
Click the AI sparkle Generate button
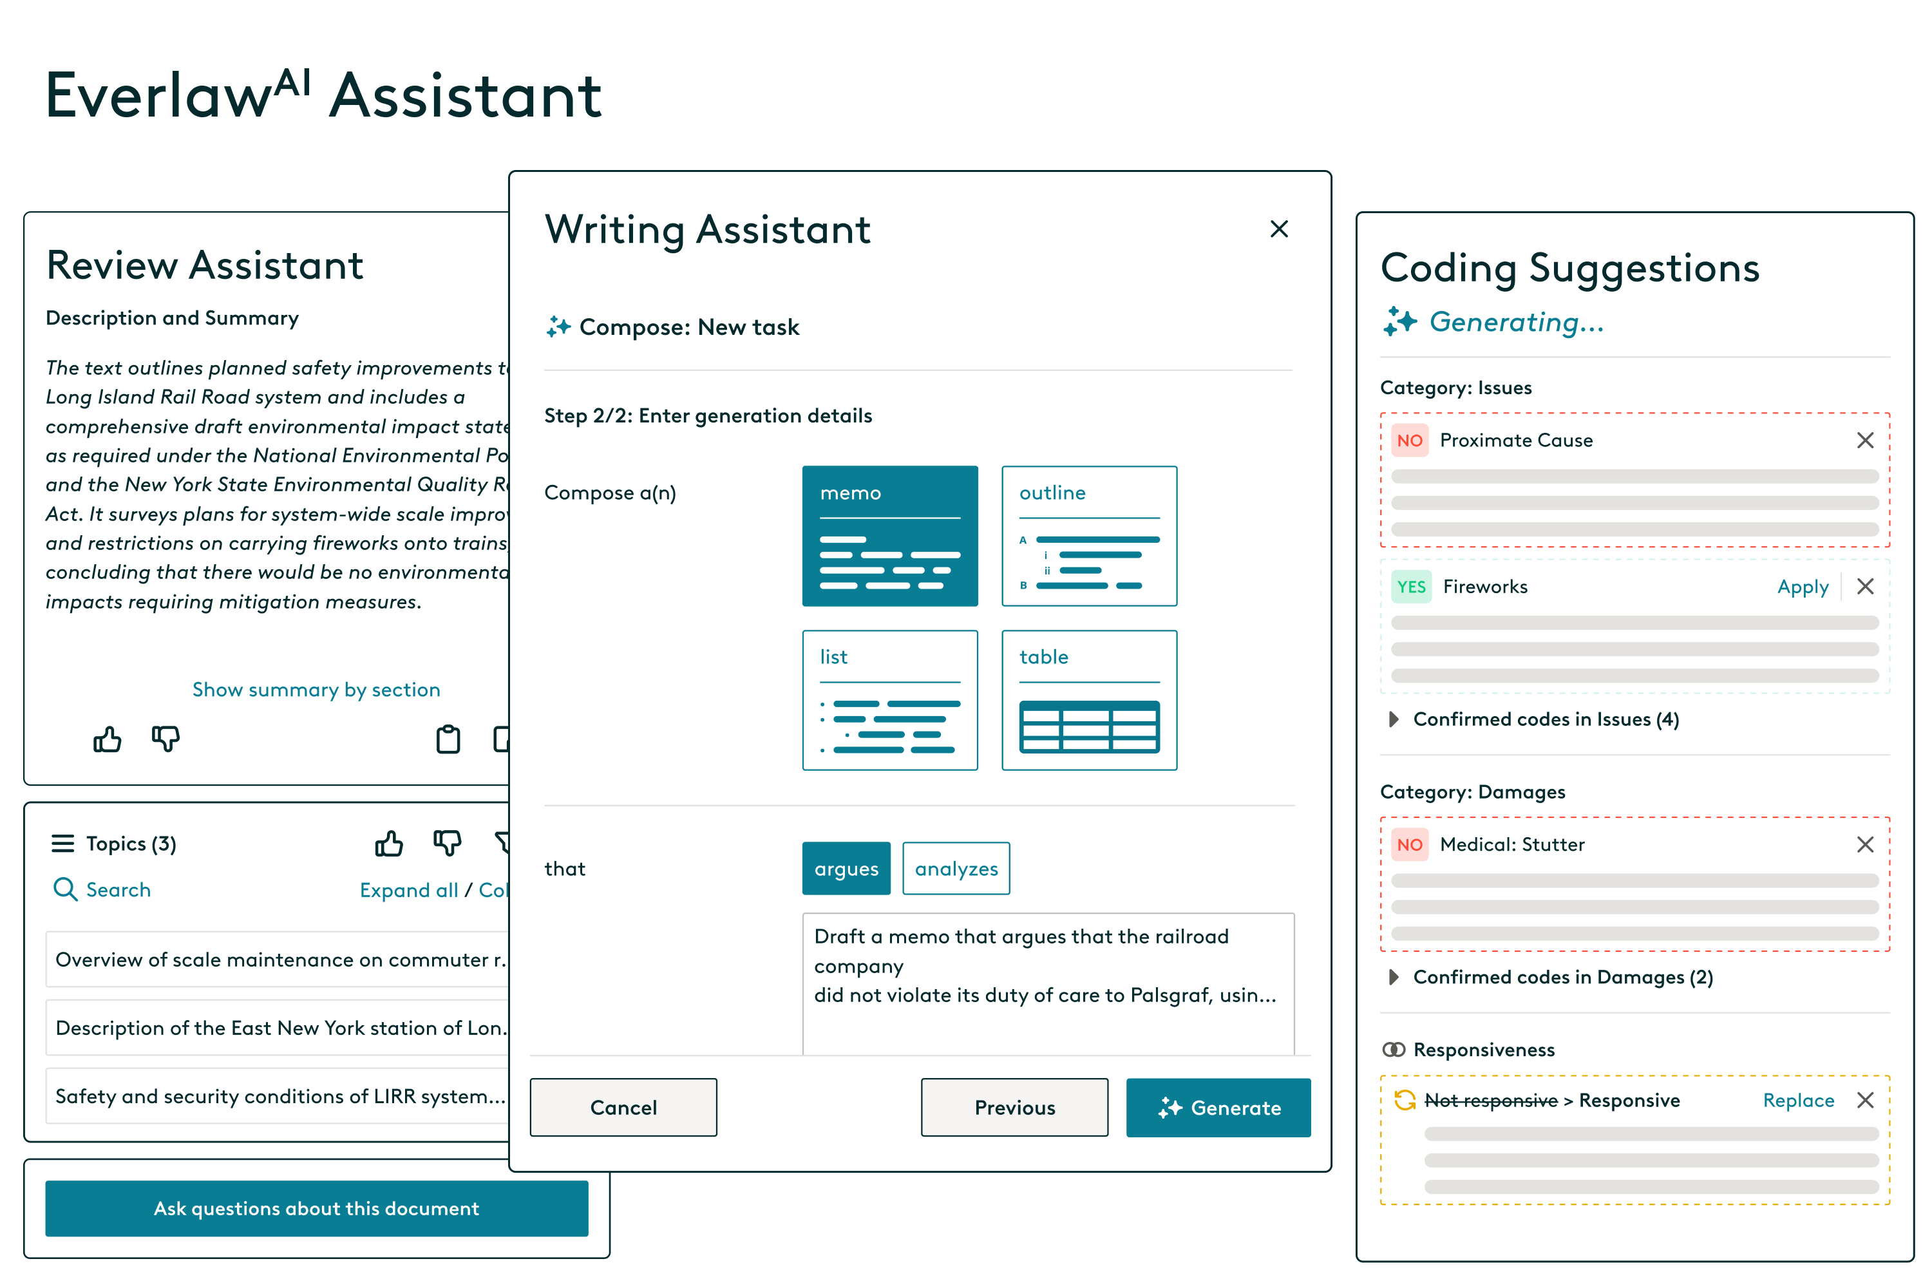[x=1218, y=1106]
